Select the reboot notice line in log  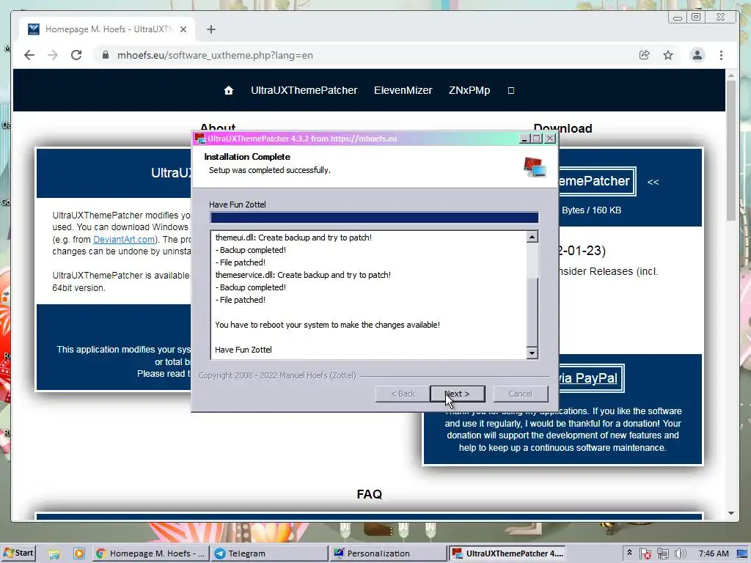click(327, 325)
